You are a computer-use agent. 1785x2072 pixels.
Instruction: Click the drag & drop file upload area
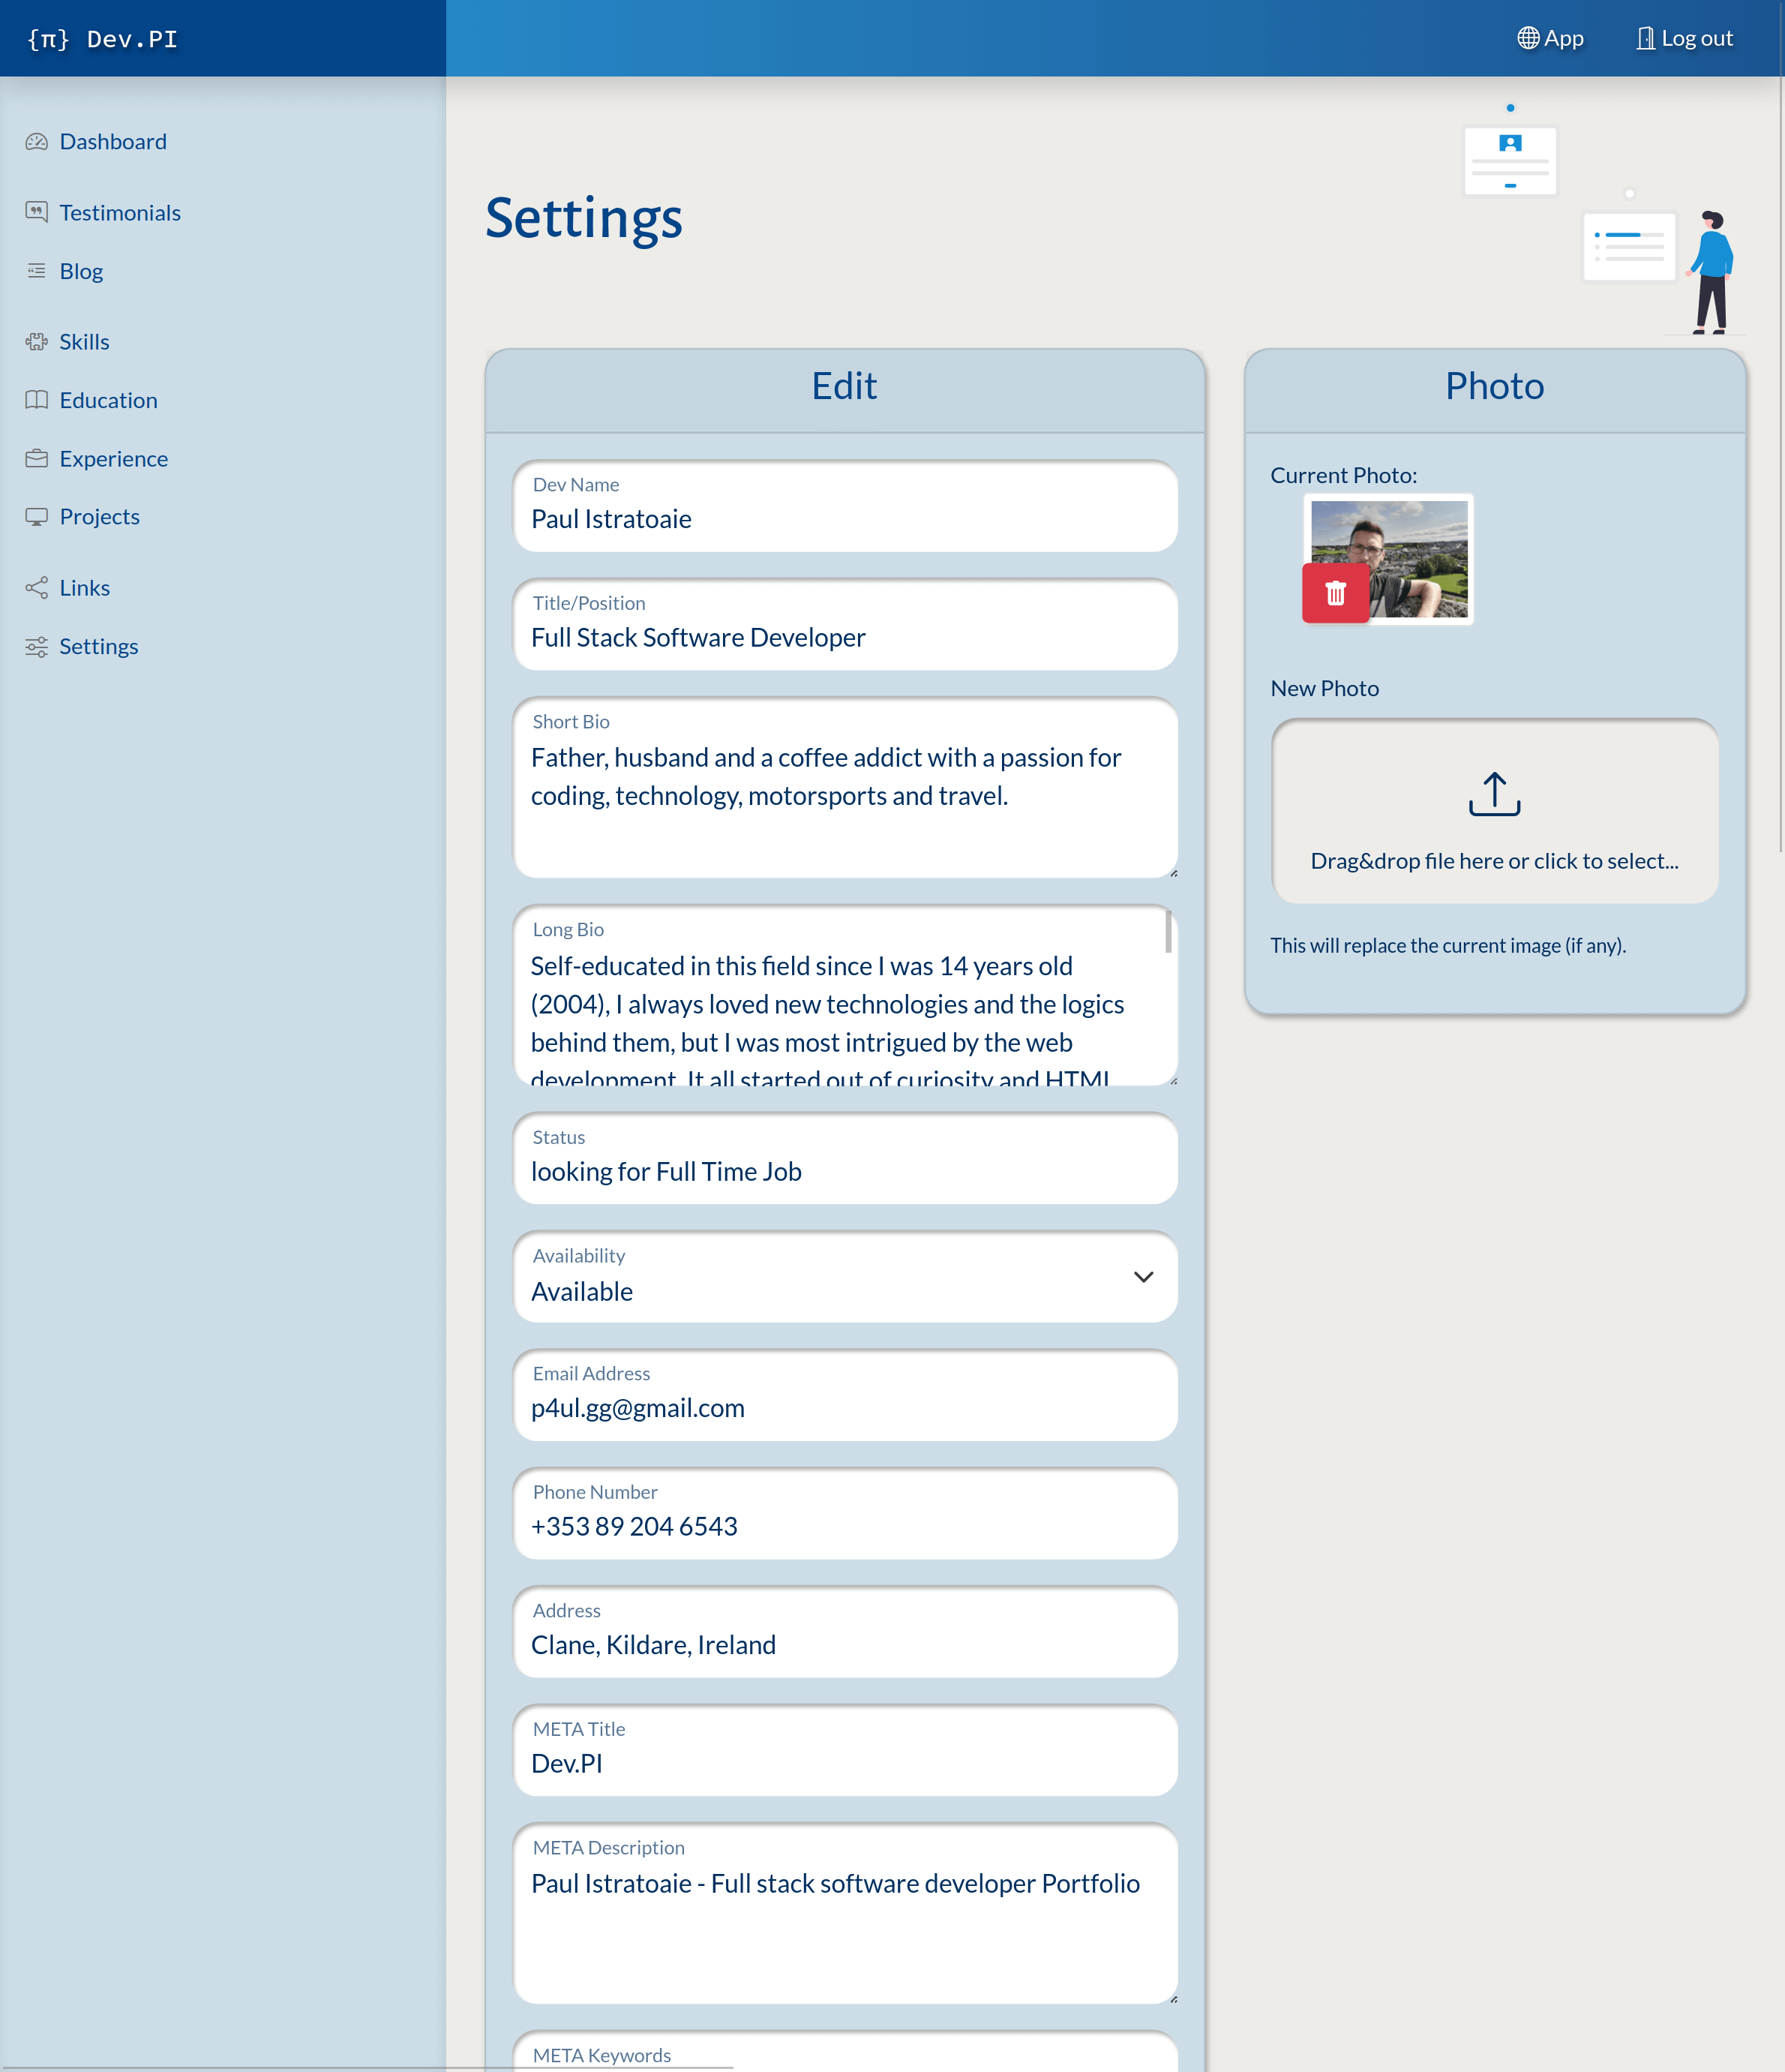(1494, 811)
